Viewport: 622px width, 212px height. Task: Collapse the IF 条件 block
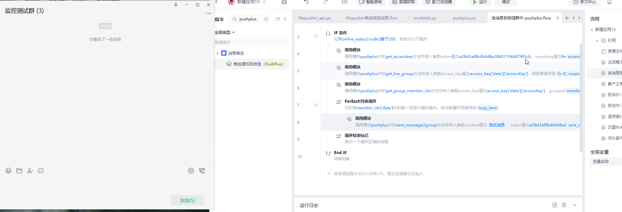[x=316, y=36]
